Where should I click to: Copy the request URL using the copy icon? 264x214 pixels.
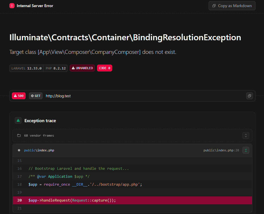[249, 96]
